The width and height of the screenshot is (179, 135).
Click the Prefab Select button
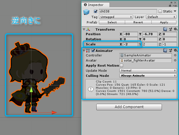112,22
